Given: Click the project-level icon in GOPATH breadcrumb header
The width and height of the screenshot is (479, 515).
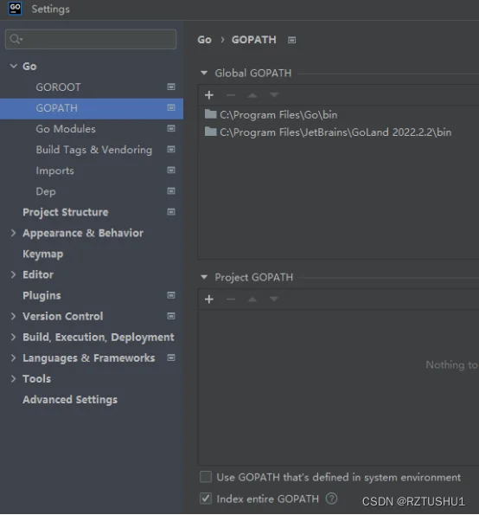Looking at the screenshot, I should tap(291, 40).
